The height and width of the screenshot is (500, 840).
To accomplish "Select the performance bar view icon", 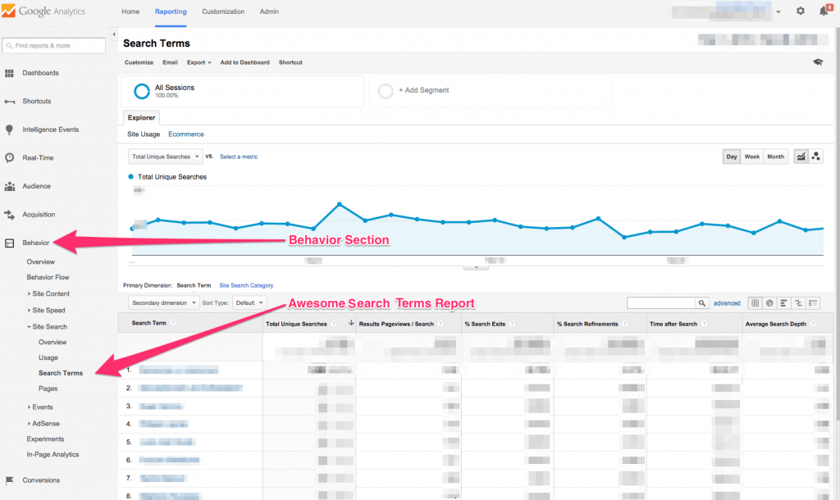I will (783, 303).
